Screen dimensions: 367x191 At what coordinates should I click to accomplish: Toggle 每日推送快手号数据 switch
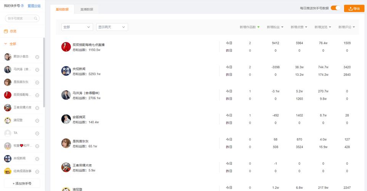pos(336,8)
